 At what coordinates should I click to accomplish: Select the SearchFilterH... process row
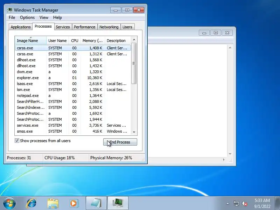(73, 101)
